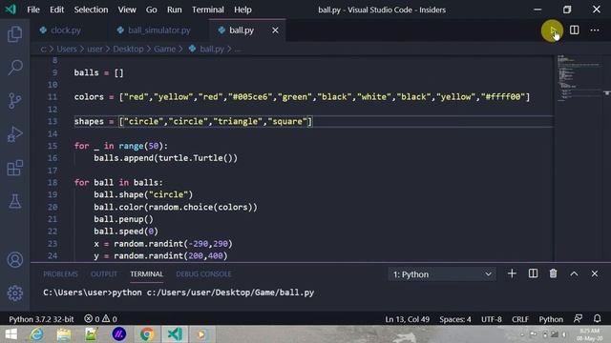Show errors and warnings count in status bar
This screenshot has width=611, height=343.
pos(100,319)
